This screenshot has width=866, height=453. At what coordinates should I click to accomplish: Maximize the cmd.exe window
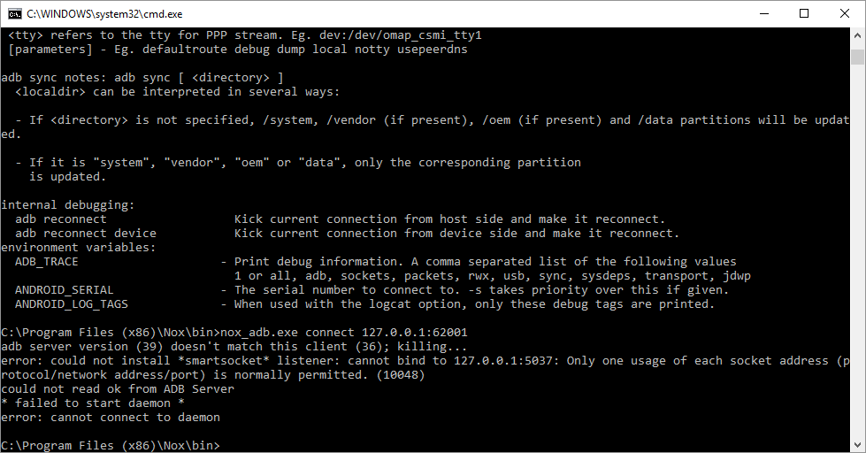click(x=804, y=14)
